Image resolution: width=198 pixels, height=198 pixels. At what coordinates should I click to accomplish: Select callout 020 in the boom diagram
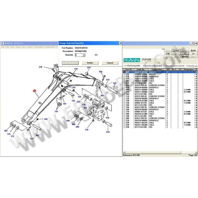(115, 83)
